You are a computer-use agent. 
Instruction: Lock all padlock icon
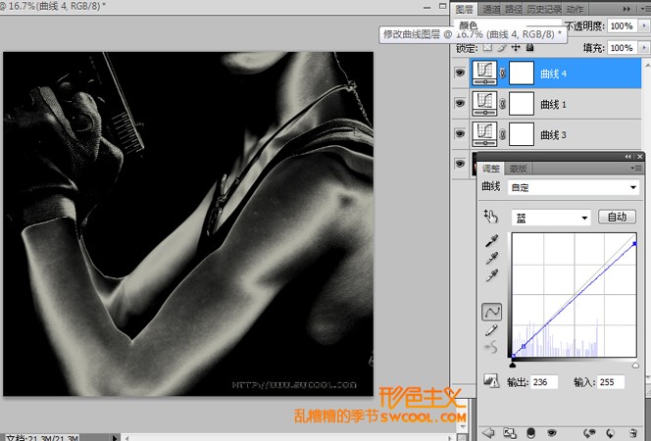click(529, 47)
